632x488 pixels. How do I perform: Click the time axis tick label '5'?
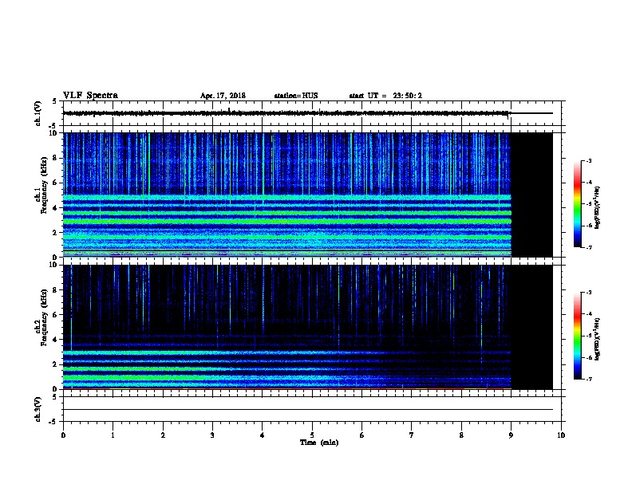click(312, 435)
